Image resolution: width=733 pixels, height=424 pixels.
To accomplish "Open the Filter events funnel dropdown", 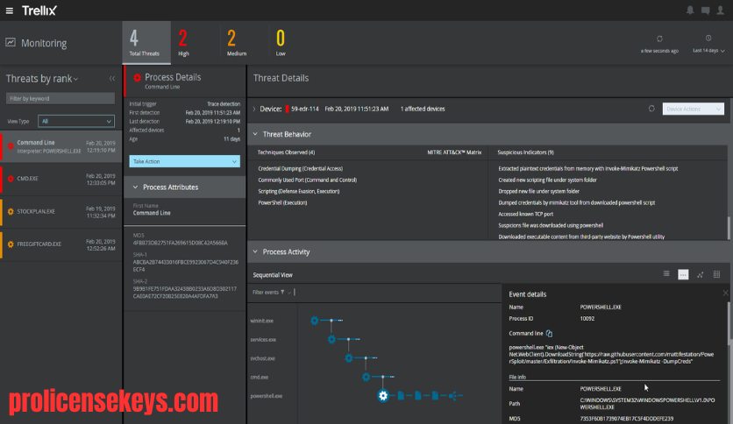I will click(286, 293).
